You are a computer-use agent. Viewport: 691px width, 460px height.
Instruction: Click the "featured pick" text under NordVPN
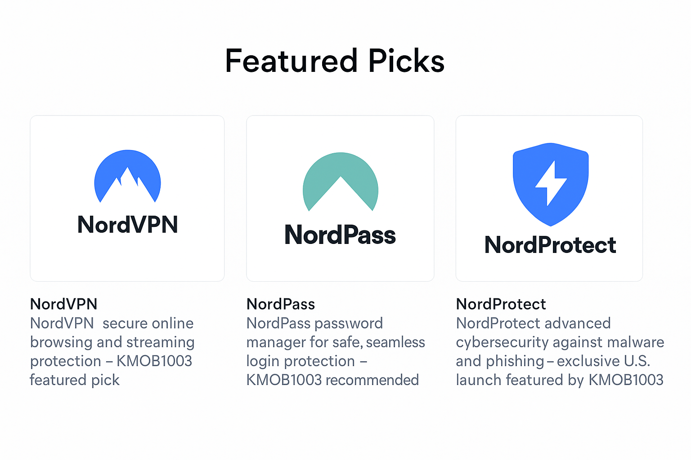pos(75,380)
